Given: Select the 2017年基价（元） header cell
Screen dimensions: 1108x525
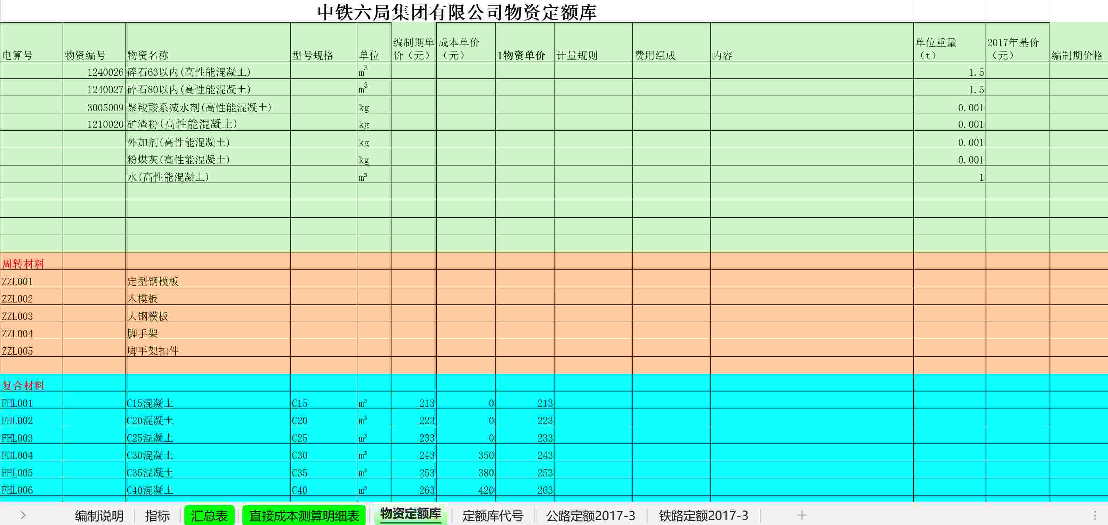Looking at the screenshot, I should tap(1017, 42).
